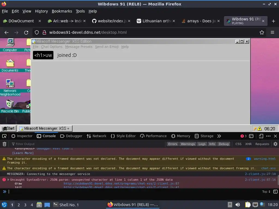Image resolution: width=279 pixels, height=209 pixels.
Task: Open Messenger's File menu
Action: 36,47
